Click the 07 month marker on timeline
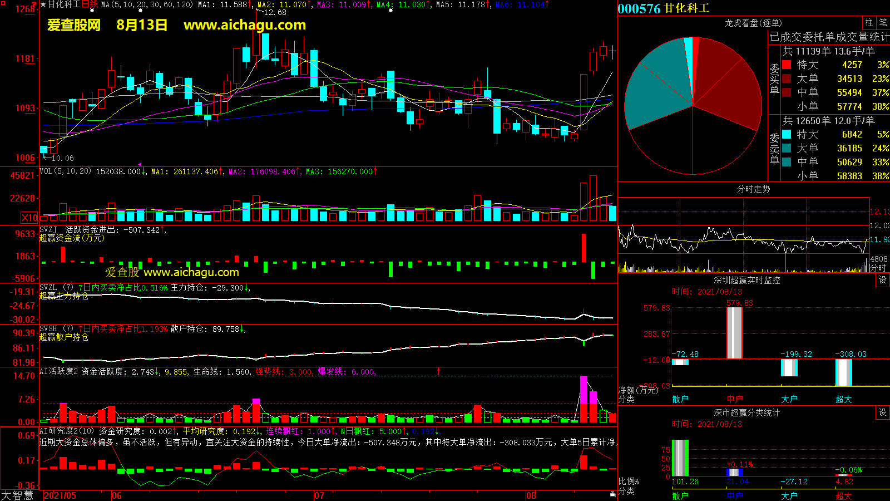This screenshot has height=501, width=890. [319, 495]
